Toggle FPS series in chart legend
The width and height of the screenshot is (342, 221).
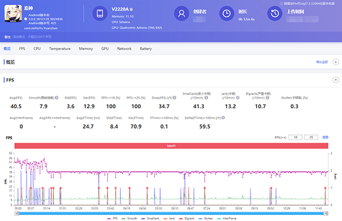[112, 218]
